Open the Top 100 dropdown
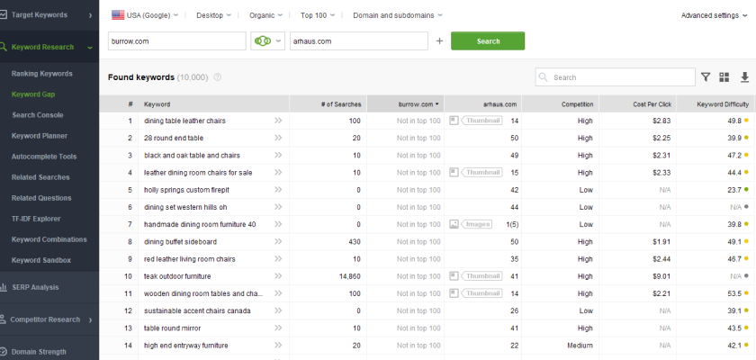The image size is (756, 360). (x=317, y=15)
